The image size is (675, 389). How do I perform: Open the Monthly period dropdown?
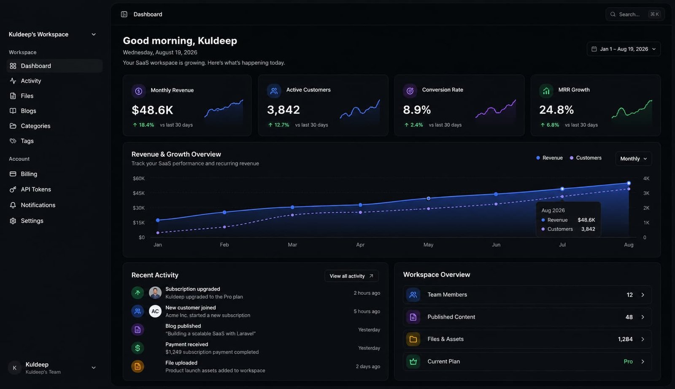point(634,159)
